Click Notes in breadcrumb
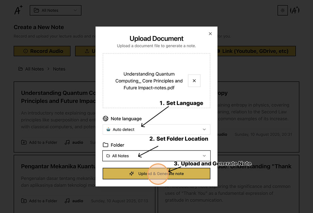Viewport: 313px width, 213px height. point(59,69)
